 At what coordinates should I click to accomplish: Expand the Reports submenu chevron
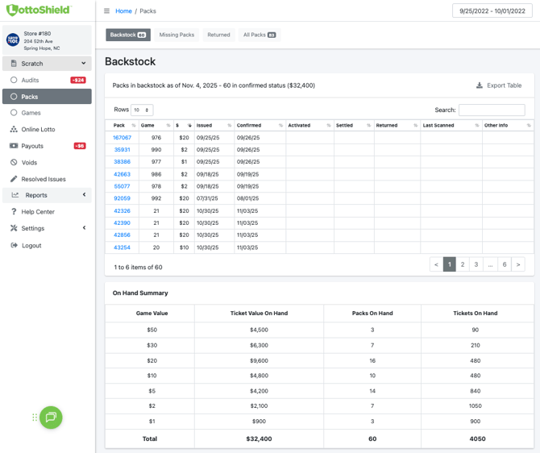(x=84, y=194)
